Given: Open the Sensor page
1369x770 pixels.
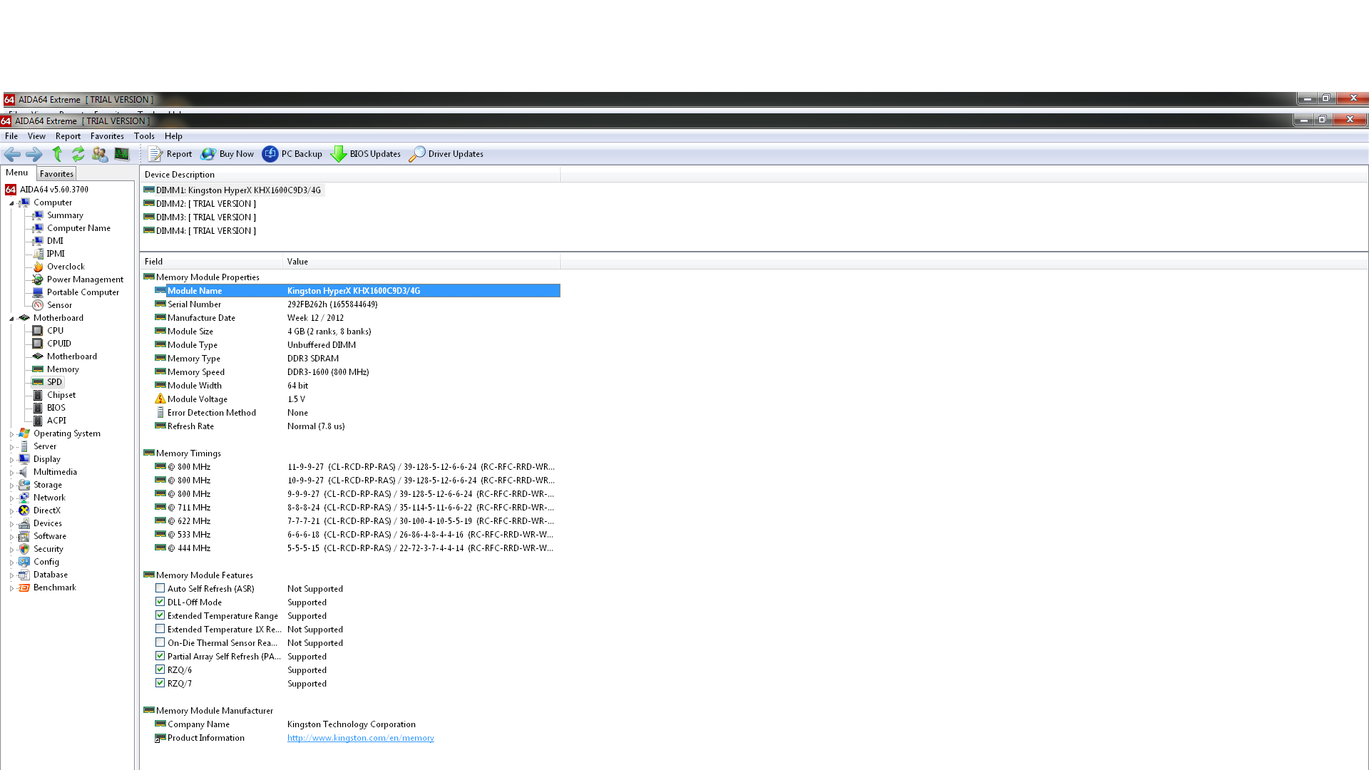Looking at the screenshot, I should coord(59,305).
